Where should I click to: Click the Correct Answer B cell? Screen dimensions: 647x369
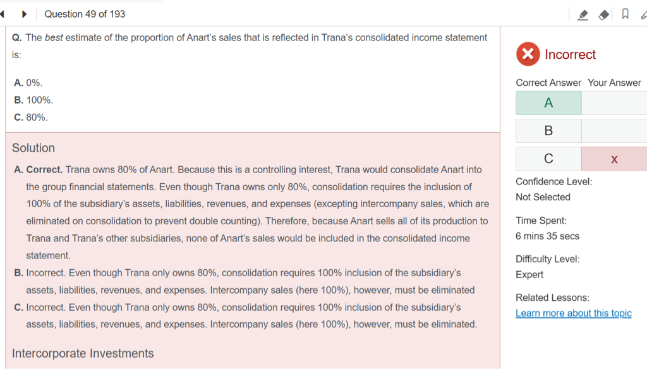point(548,131)
